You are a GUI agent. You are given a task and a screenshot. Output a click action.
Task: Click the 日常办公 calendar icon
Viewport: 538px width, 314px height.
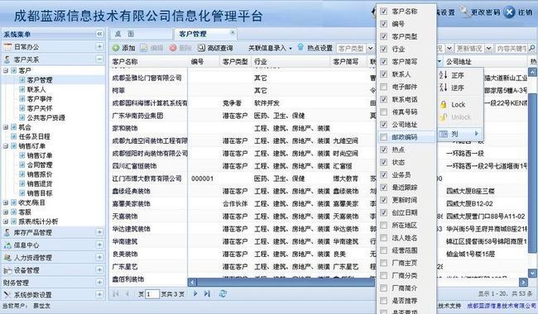pyautogui.click(x=7, y=46)
